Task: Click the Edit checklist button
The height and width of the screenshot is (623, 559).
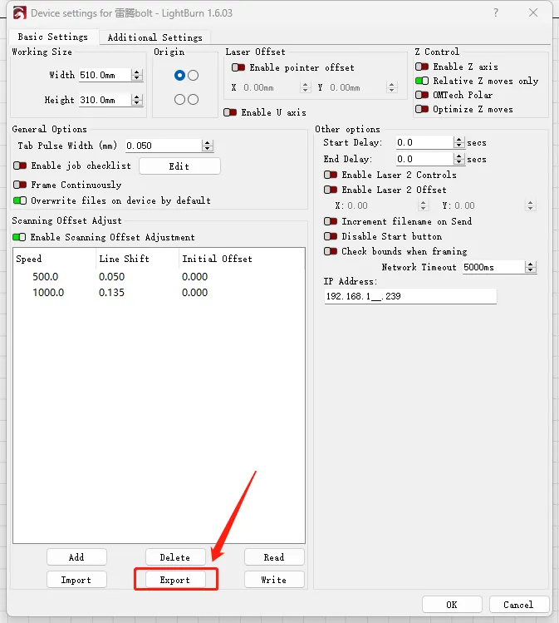Action: coord(179,166)
